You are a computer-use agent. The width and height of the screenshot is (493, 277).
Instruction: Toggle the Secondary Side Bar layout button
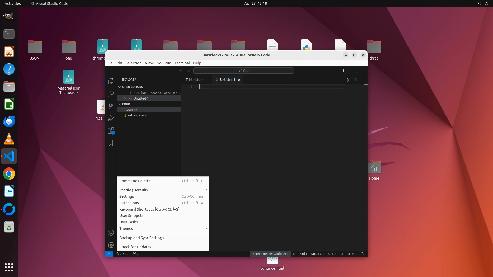[358, 71]
